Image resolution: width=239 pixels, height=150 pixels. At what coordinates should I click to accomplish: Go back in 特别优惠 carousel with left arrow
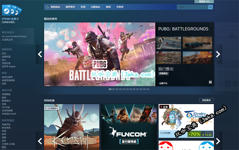pyautogui.click(x=40, y=141)
